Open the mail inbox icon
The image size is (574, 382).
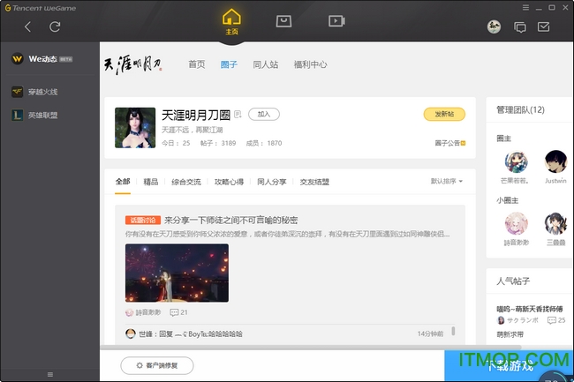click(543, 26)
